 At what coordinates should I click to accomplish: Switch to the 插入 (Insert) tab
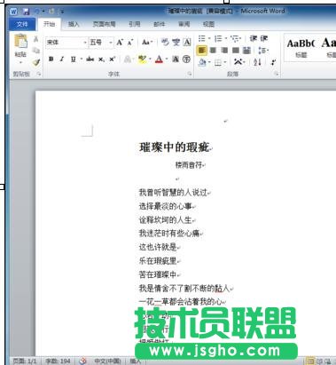click(74, 24)
